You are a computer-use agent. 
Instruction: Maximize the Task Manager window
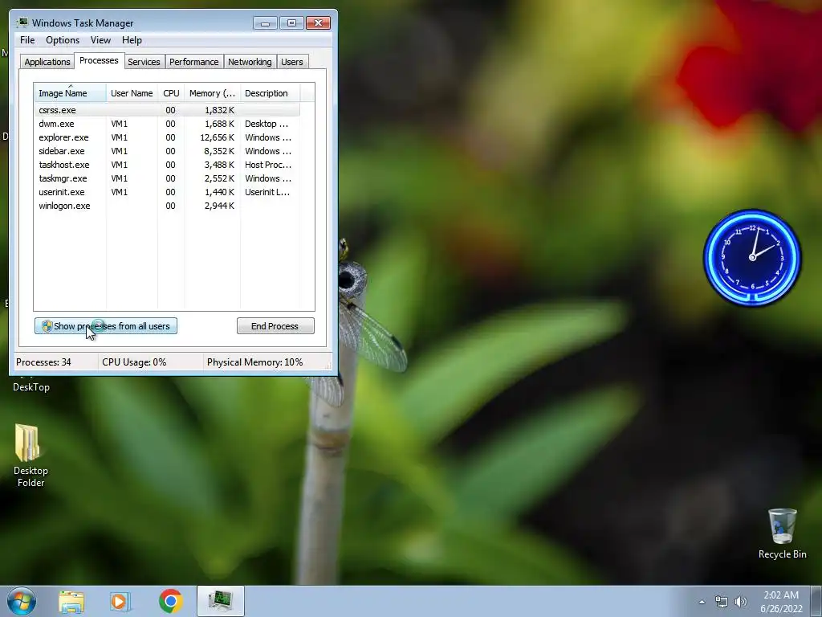(291, 23)
